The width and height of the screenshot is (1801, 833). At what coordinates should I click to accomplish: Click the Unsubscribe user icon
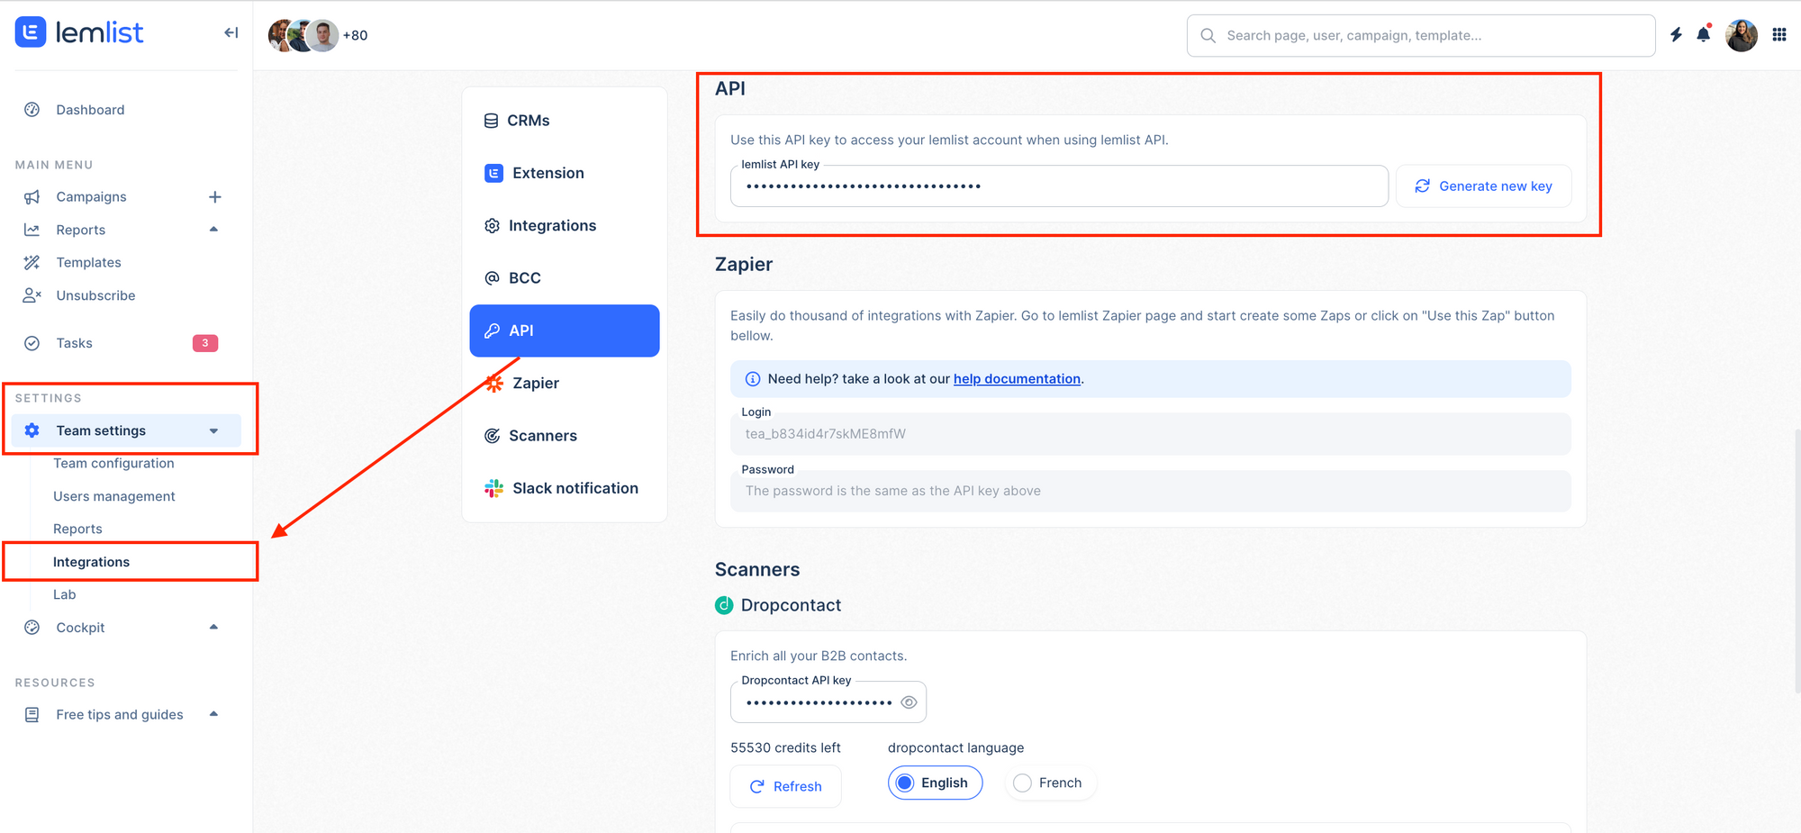(x=32, y=295)
